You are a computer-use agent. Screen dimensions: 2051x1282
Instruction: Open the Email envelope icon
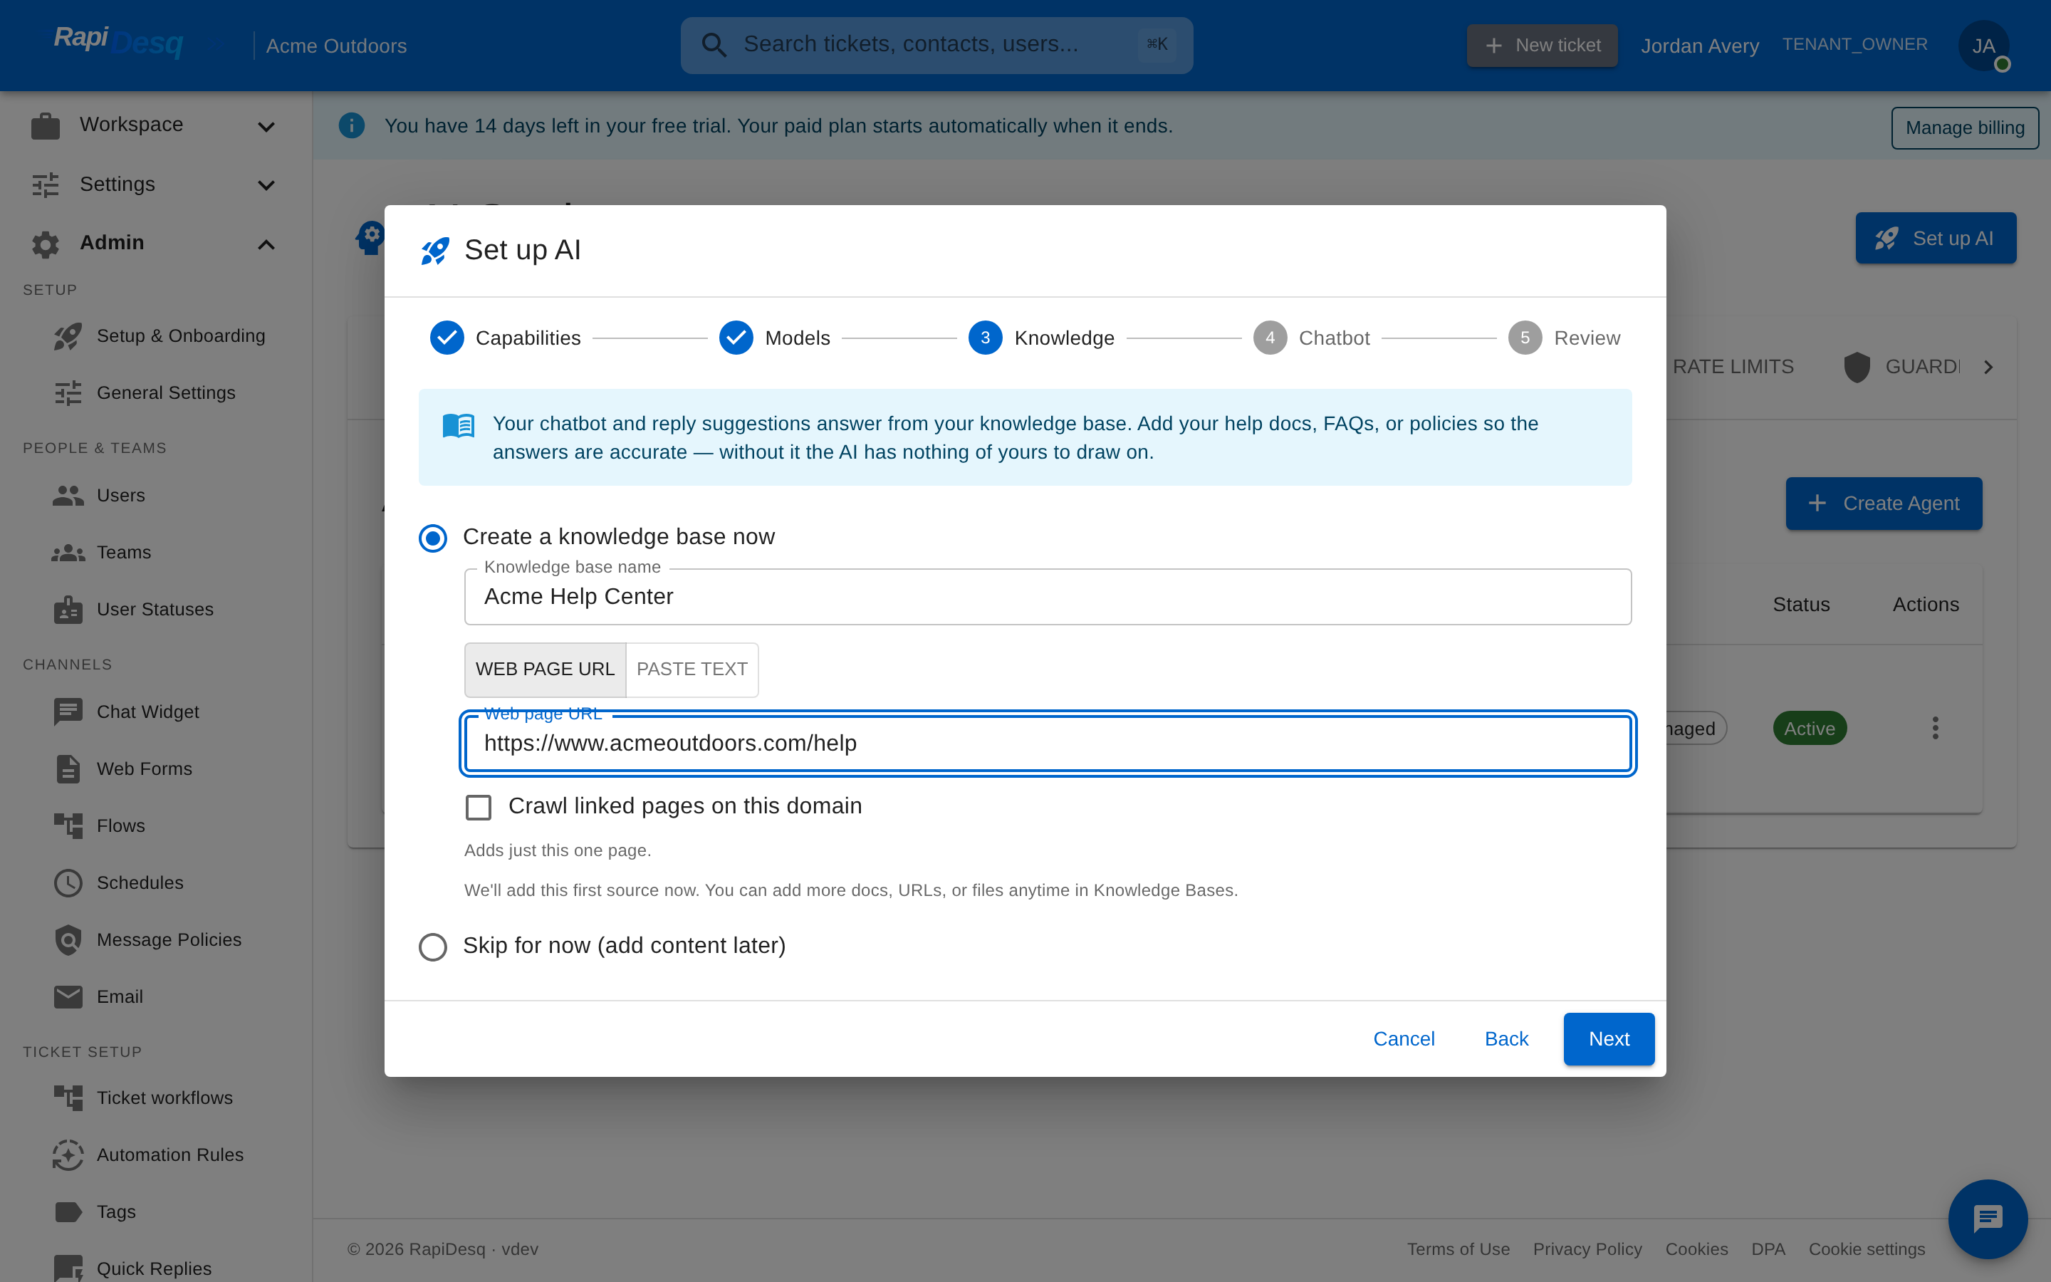coord(68,996)
